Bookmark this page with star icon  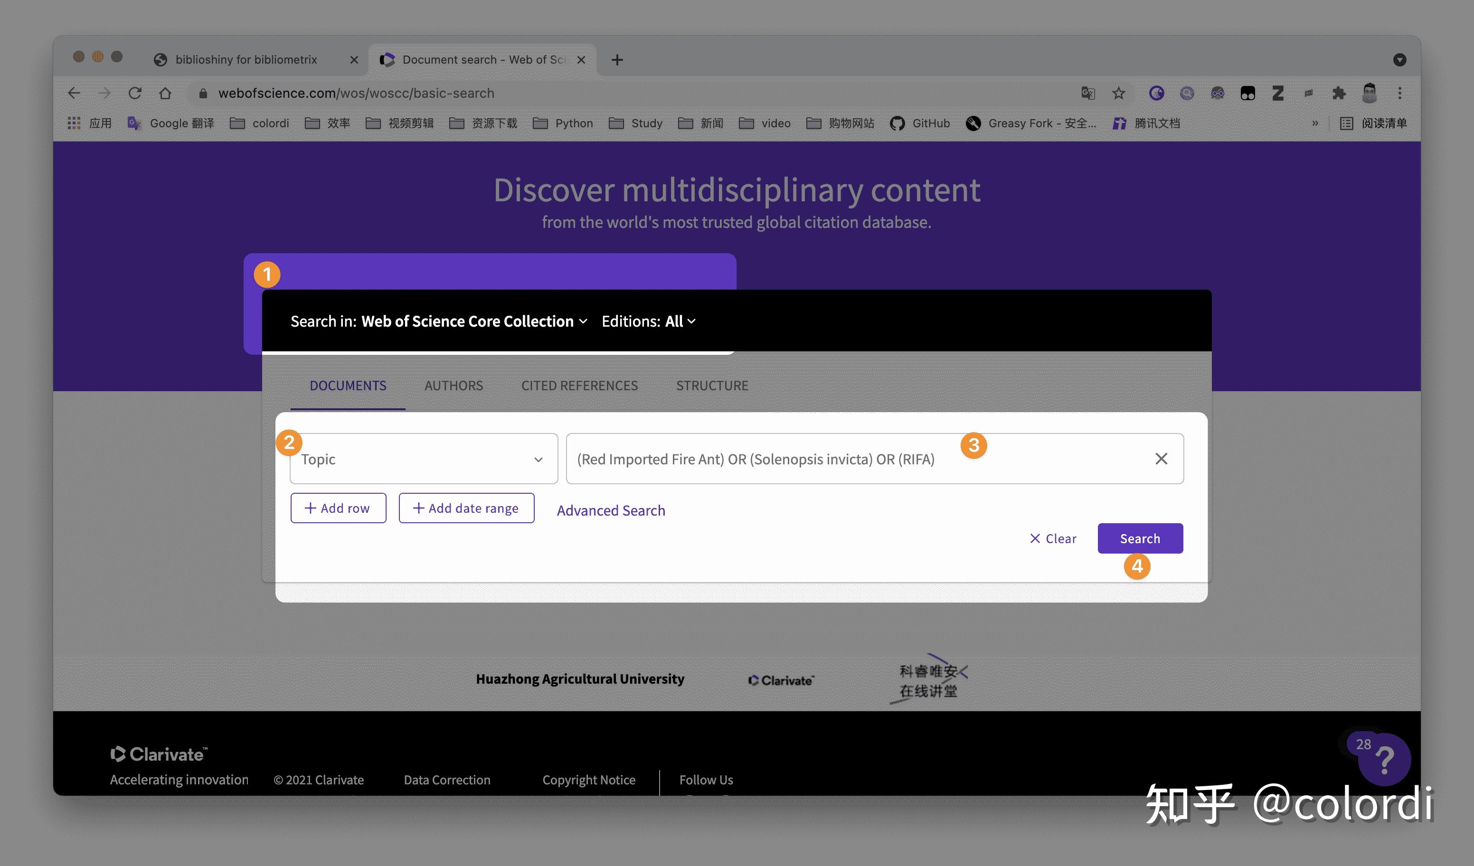1118,93
